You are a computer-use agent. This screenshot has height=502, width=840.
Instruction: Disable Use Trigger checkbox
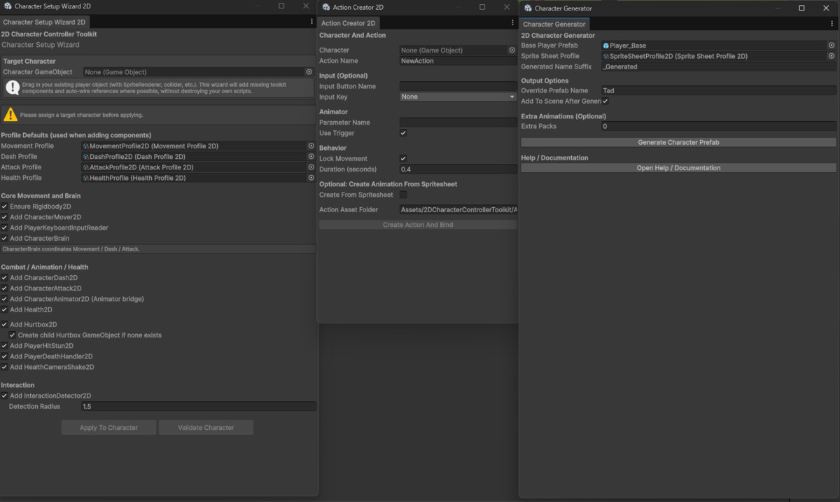403,133
